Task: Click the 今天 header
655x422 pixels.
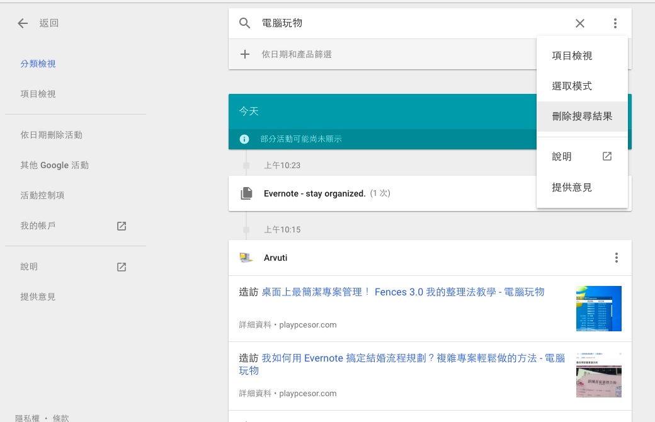Action: pos(249,111)
